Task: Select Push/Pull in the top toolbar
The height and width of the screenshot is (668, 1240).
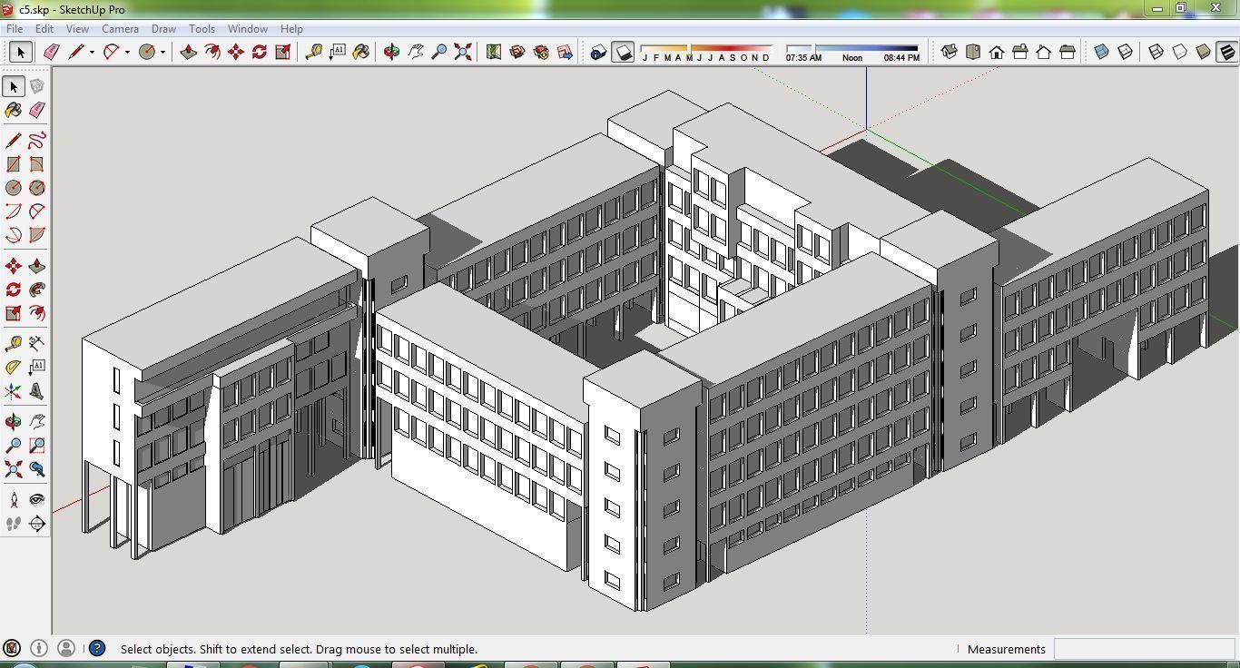Action: (x=189, y=52)
